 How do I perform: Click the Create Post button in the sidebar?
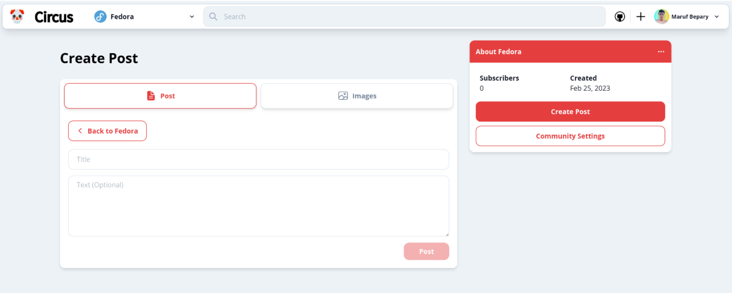(x=570, y=112)
